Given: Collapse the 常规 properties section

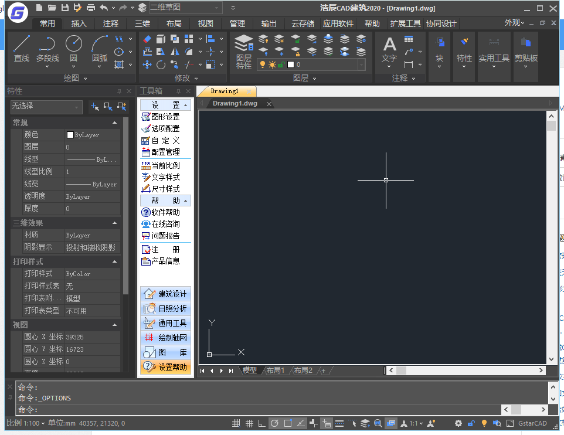Looking at the screenshot, I should pyautogui.click(x=115, y=123).
